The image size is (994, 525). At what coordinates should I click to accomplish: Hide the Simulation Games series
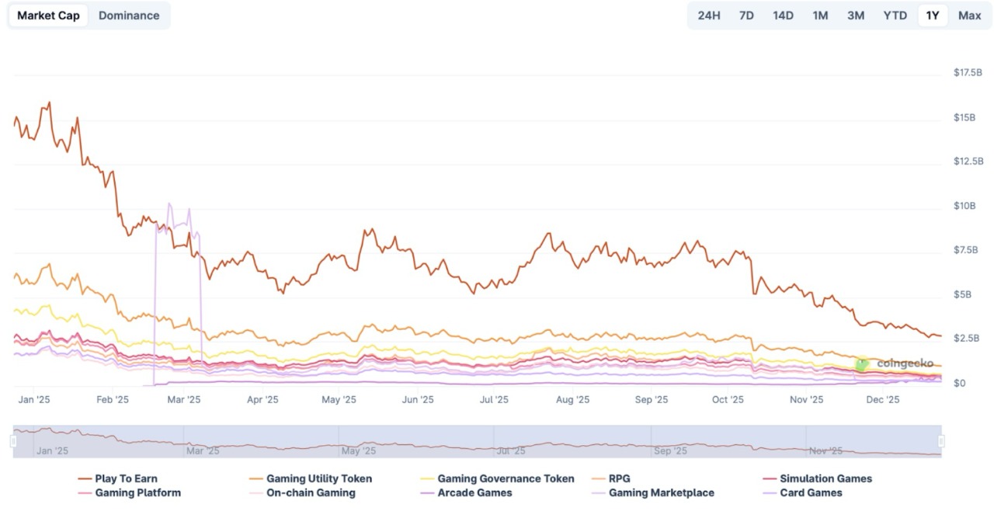(x=825, y=478)
